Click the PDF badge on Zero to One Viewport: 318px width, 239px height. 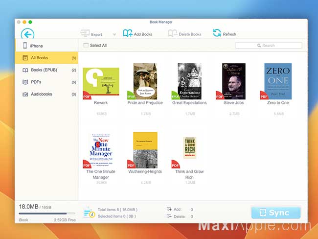pos(264,96)
